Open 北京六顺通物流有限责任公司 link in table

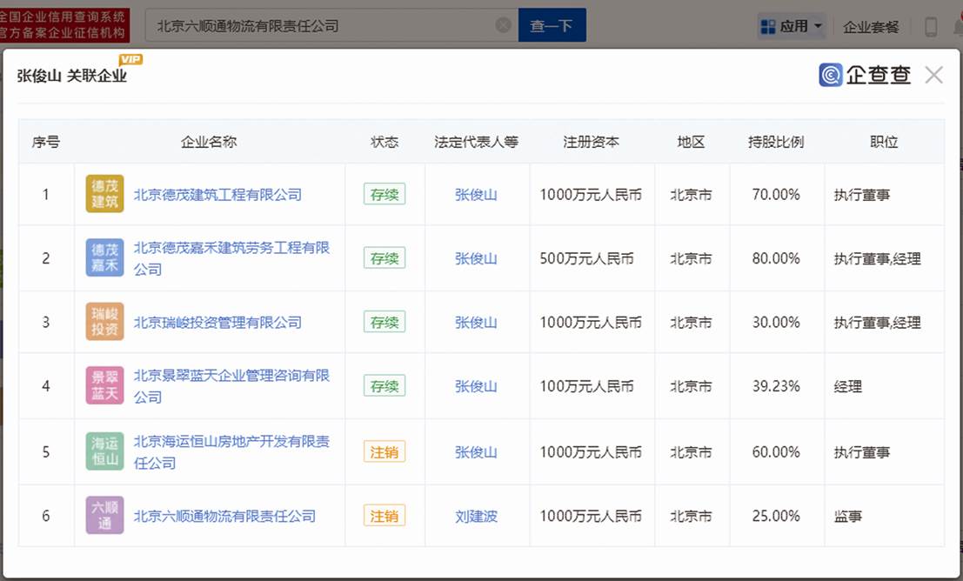click(x=224, y=516)
